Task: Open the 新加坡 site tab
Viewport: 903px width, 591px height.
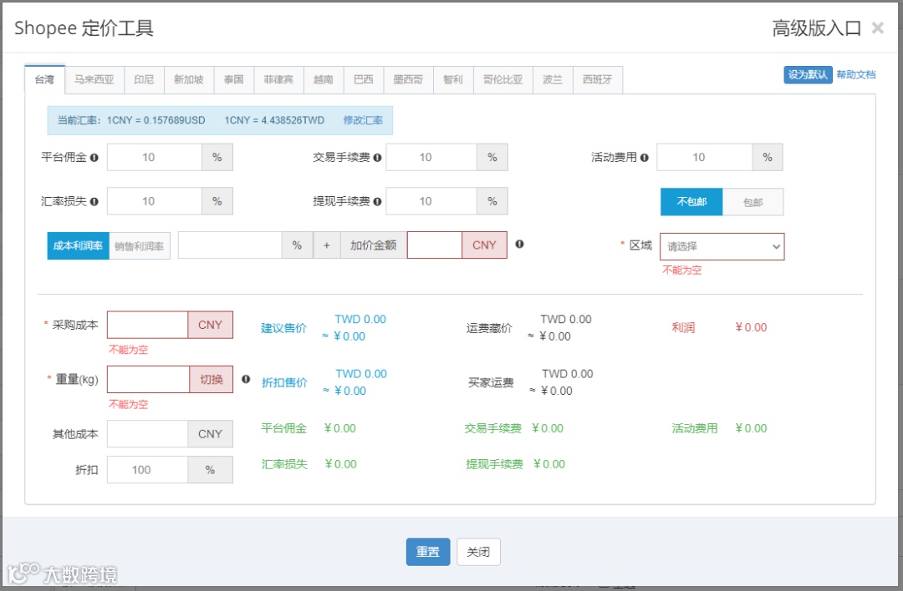Action: point(189,79)
